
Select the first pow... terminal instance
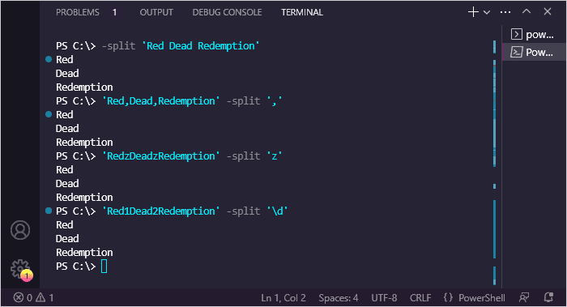[x=532, y=34]
